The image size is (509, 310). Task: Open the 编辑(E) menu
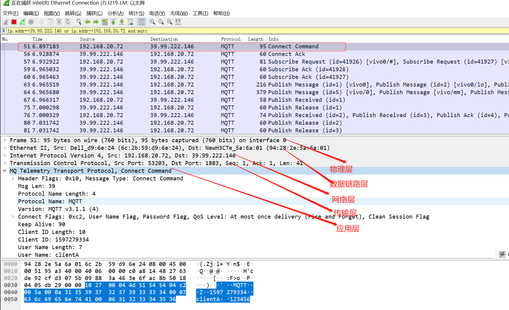(31, 13)
